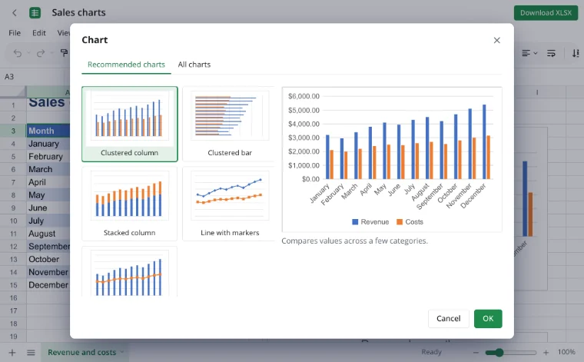Click the green spreadsheet app icon

point(35,12)
